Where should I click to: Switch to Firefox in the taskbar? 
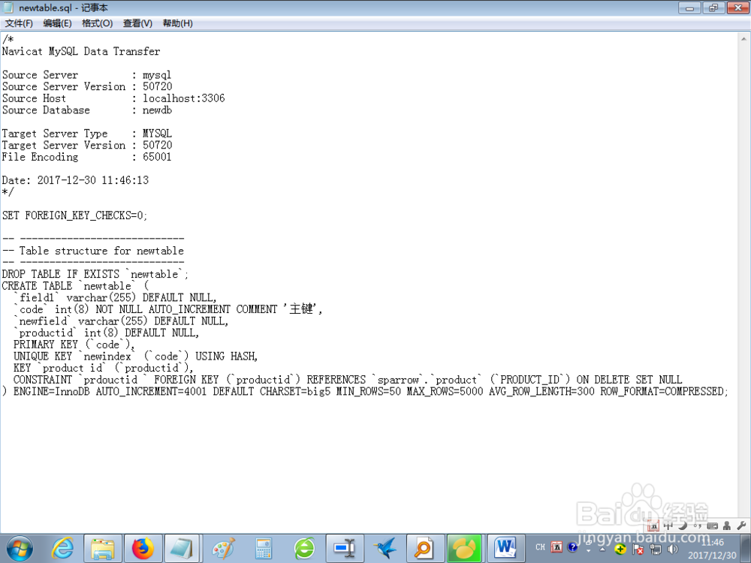142,549
